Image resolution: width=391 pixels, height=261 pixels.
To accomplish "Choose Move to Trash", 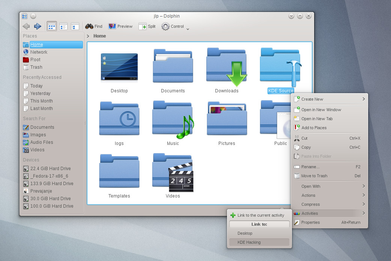I will pos(329,176).
